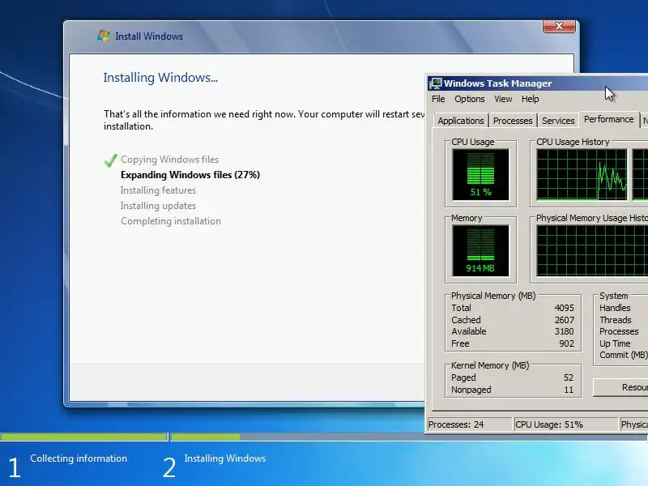648x486 pixels.
Task: Click the Up Time label in System group
Action: click(615, 343)
